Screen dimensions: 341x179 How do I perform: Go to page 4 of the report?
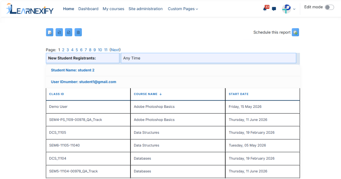(72, 50)
